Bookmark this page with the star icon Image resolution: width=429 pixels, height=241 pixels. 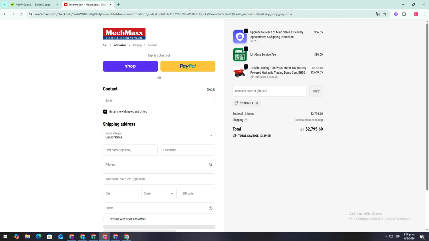(385, 14)
